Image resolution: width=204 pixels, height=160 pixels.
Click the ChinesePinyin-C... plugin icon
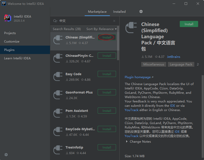pos(58,58)
